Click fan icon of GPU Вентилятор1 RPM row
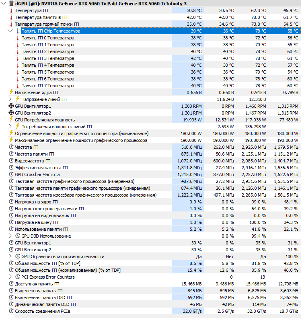This screenshot has width=302, height=318. coord(11,106)
